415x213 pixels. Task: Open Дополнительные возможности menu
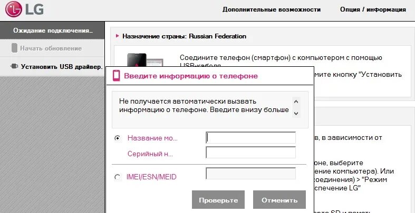point(272,10)
